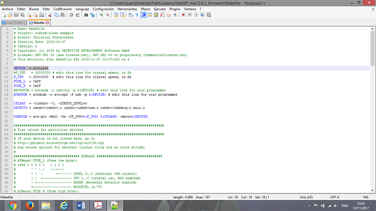Toggle synchronized horizontal scrolling
The height and width of the screenshot is (211, 376).
[122, 15]
